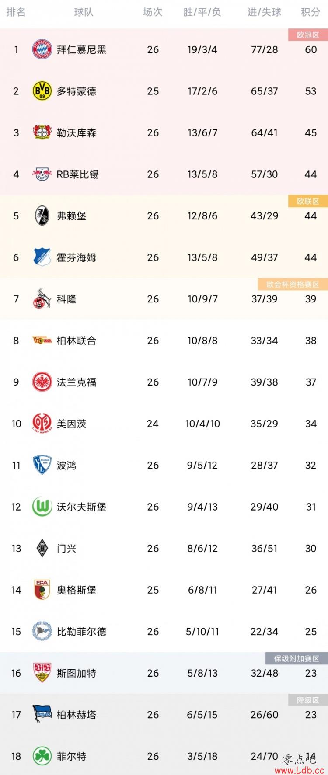Click the Greuther Fürth clover logo
Viewport: 328px width, 775px height.
(42, 756)
